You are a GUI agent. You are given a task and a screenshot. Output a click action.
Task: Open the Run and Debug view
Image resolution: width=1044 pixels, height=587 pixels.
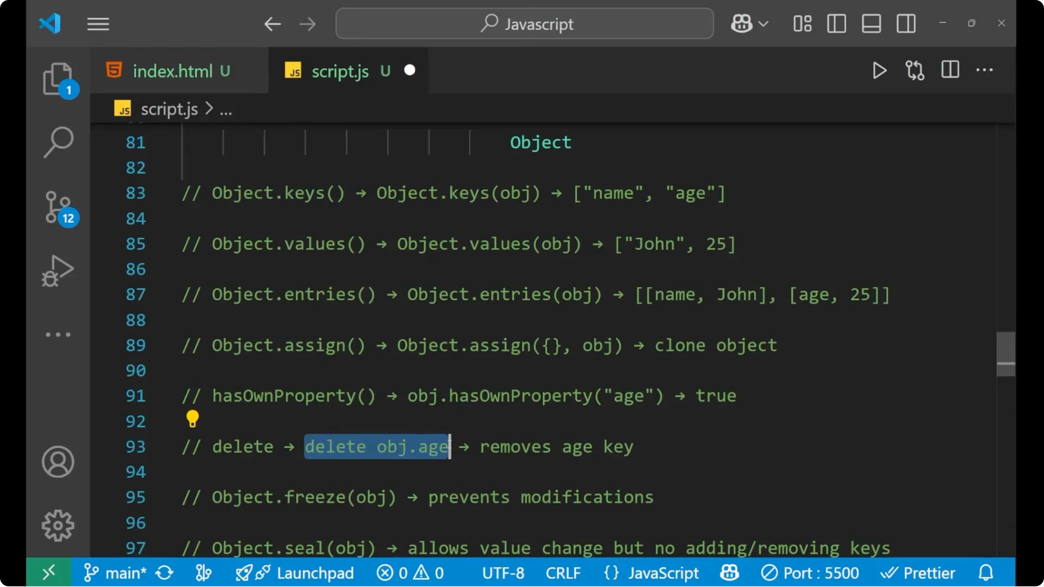tap(57, 270)
